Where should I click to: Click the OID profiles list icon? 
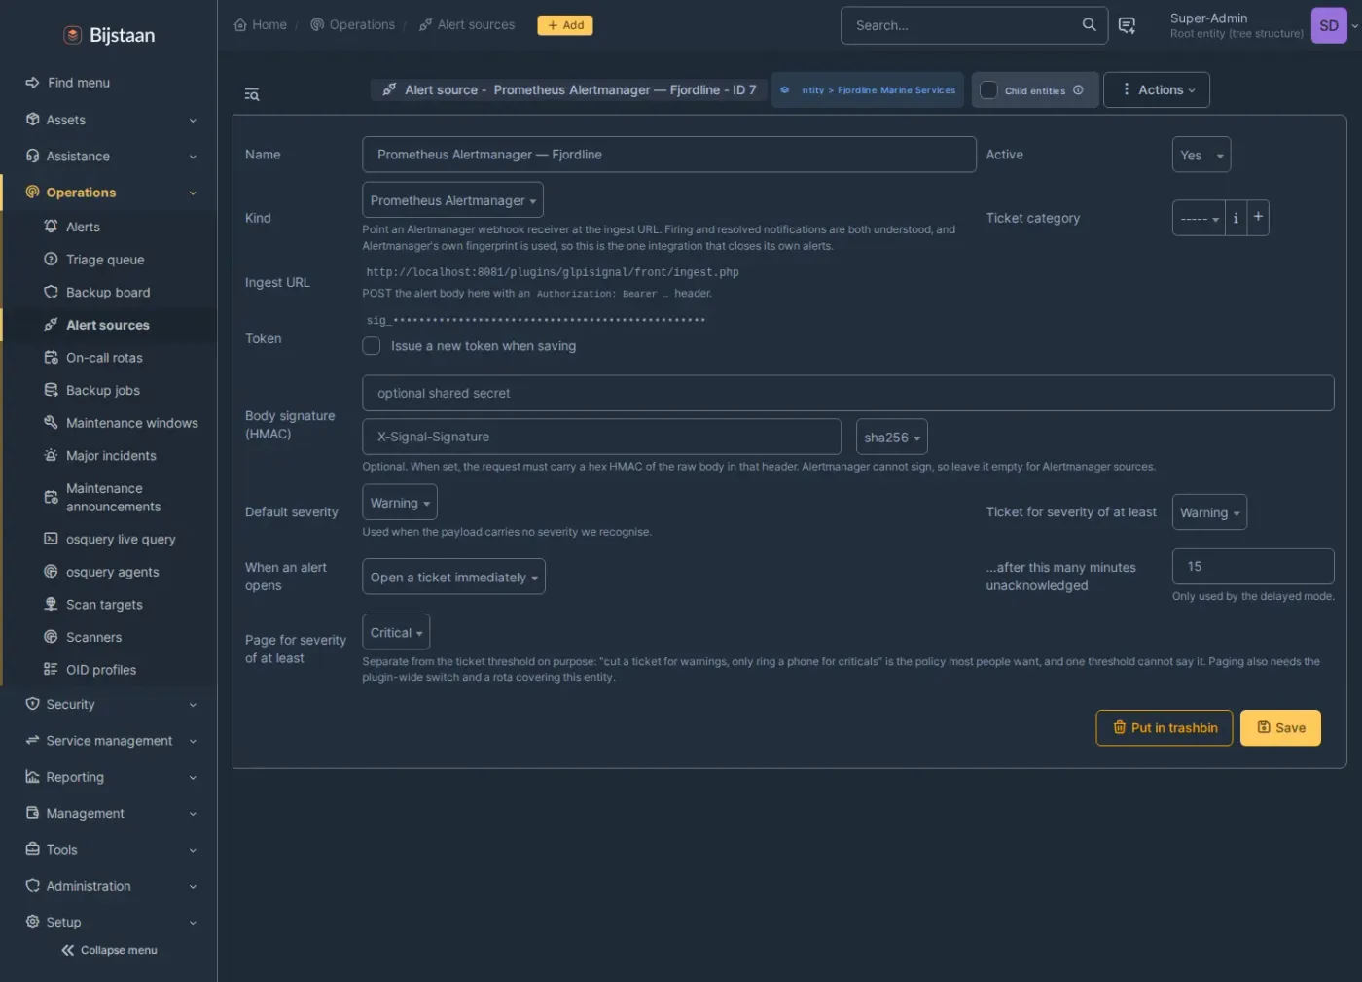[51, 669]
